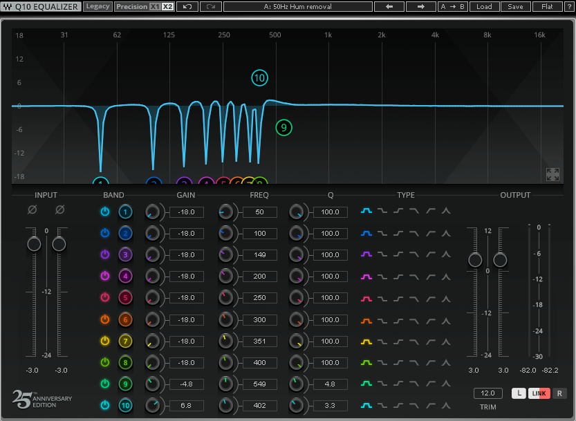
Task: Toggle band 1 power on/off
Action: click(105, 212)
